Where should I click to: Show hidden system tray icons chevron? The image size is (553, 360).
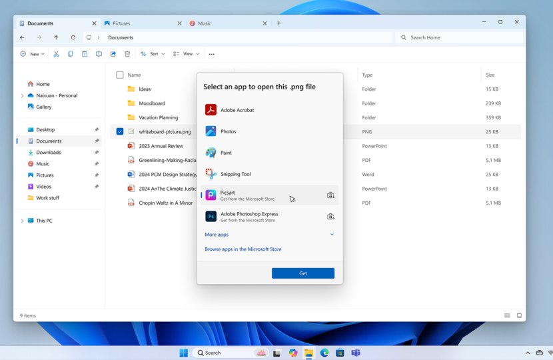click(x=528, y=353)
